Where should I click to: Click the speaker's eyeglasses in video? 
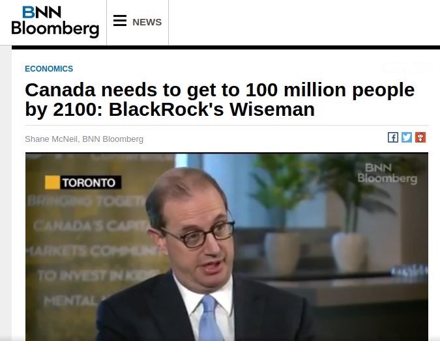click(198, 236)
